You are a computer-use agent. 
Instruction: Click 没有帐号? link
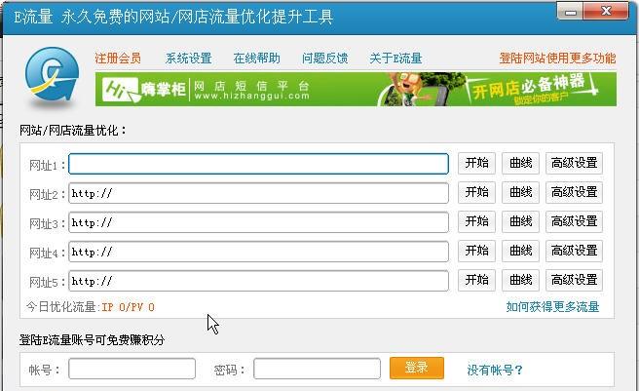495,370
